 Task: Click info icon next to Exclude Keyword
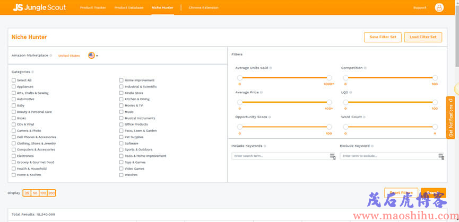[373, 146]
